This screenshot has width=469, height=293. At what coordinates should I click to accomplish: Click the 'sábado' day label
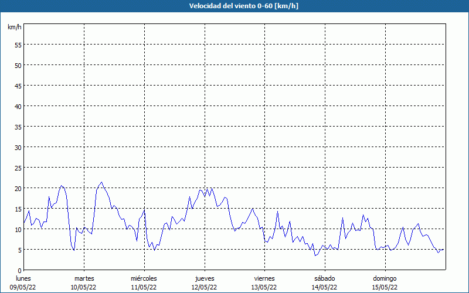[x=325, y=278]
